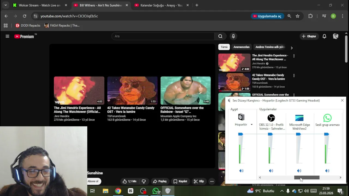Screen dimensions: 349x196
Task: Click the OBS volume slider handle
Action: point(270,134)
